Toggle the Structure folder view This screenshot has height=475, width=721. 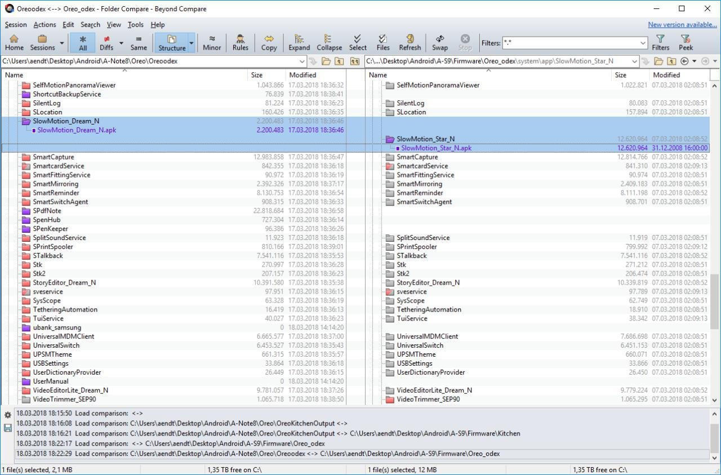pyautogui.click(x=172, y=43)
